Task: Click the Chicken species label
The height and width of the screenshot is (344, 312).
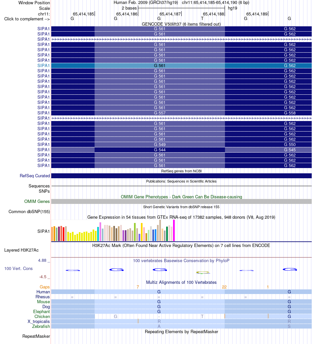Action: tap(42, 317)
